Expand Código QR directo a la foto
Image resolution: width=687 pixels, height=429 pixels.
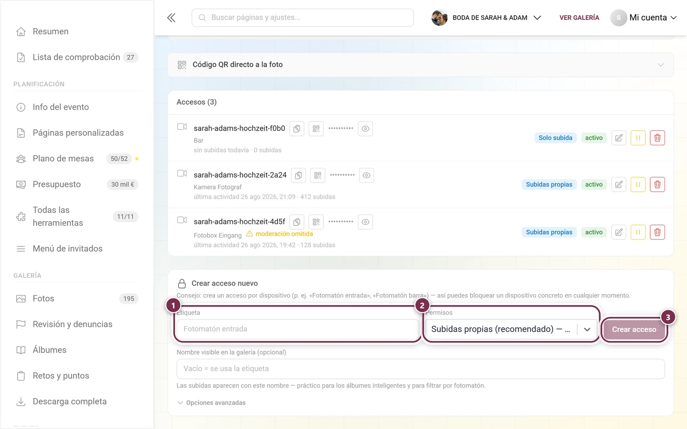coord(421,65)
